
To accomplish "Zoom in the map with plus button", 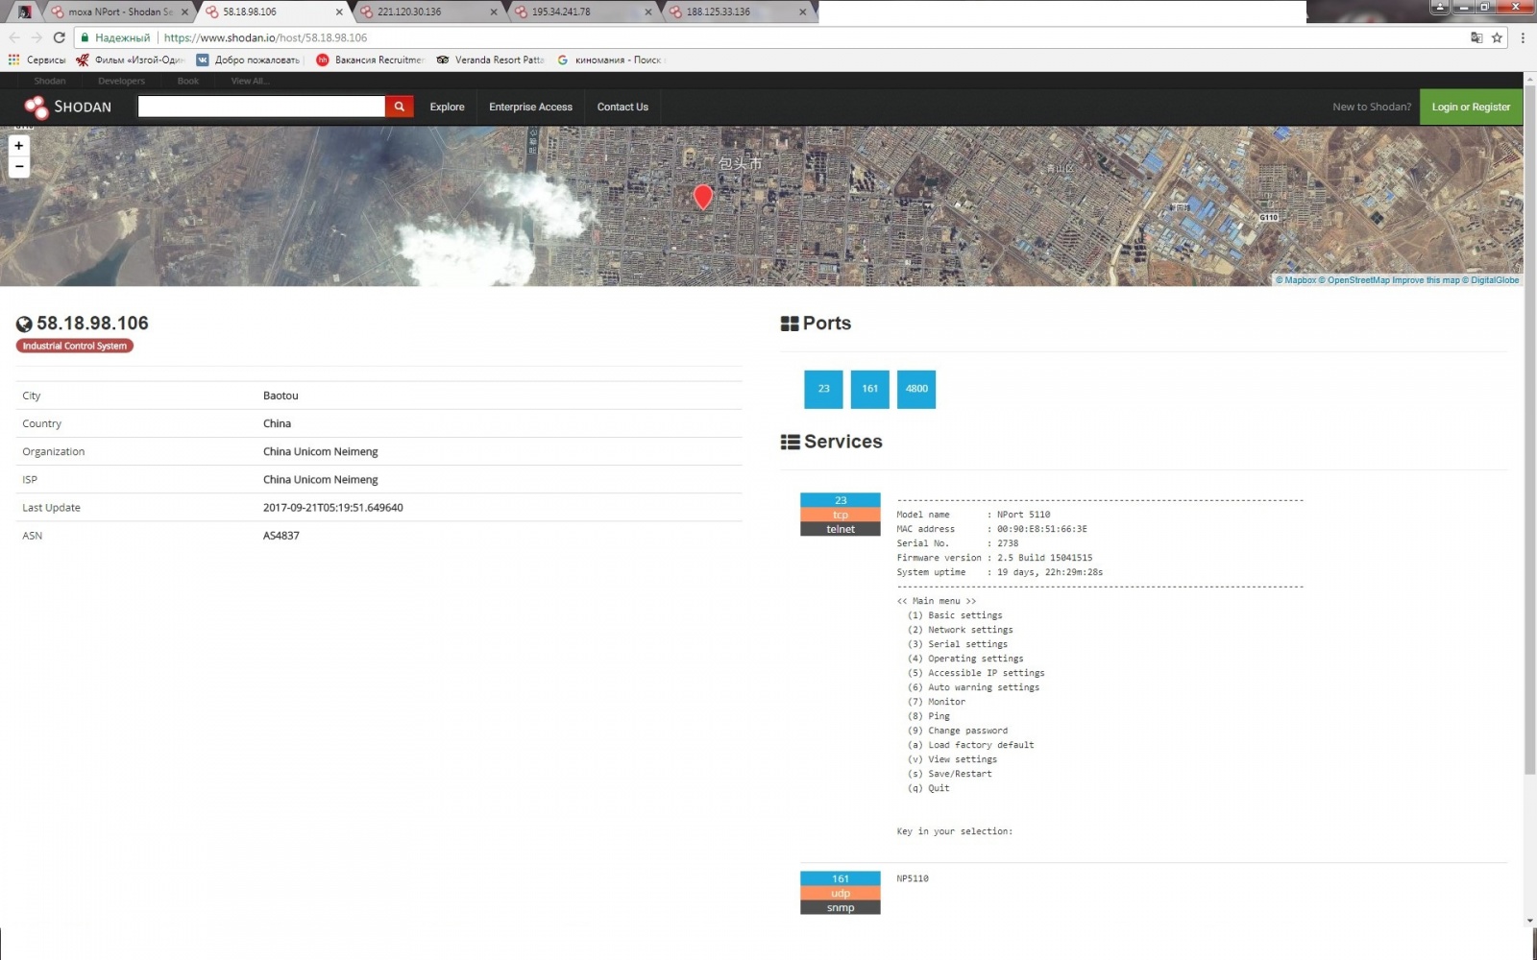I will (x=19, y=146).
